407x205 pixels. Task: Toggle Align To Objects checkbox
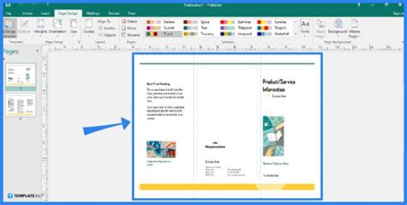click(x=107, y=34)
